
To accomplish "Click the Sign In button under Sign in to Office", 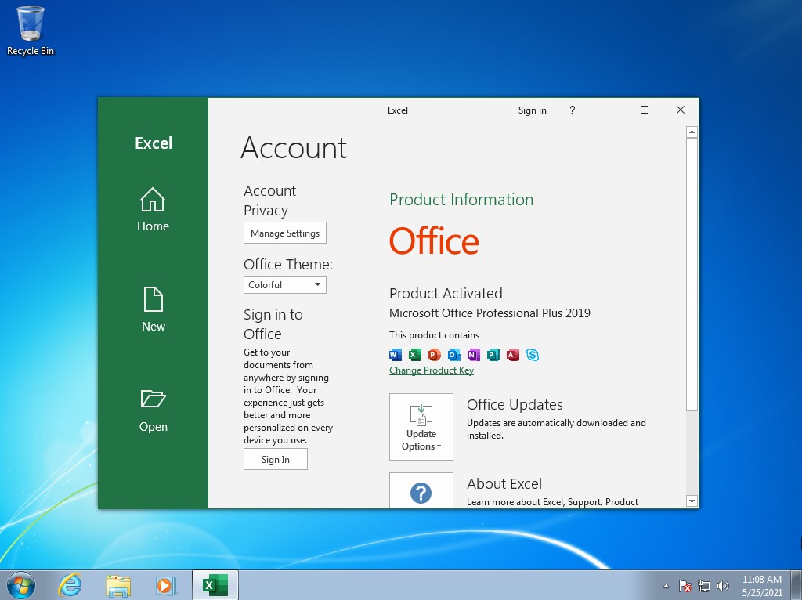I will click(276, 459).
